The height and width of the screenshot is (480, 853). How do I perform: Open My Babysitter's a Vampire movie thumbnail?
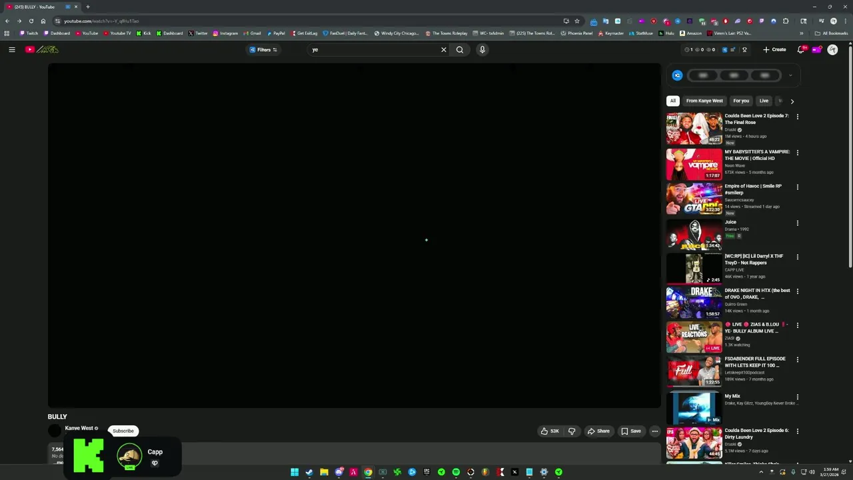click(x=694, y=164)
